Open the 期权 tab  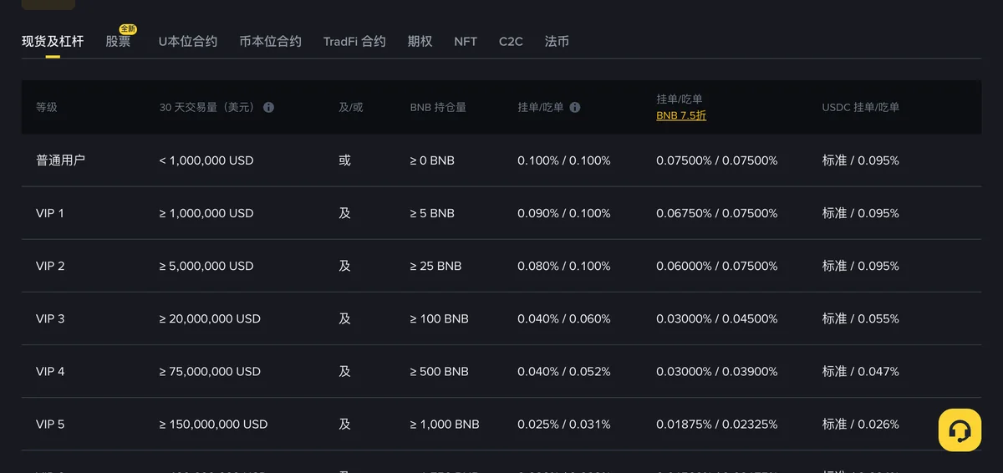pos(420,41)
